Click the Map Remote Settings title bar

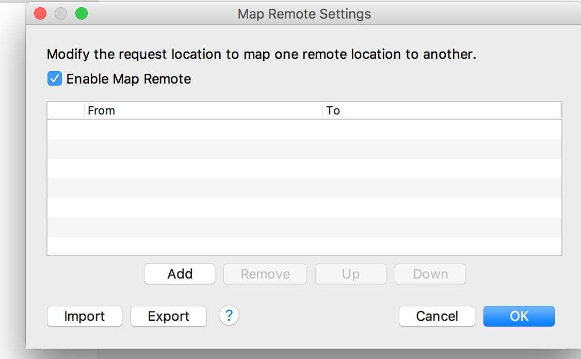pyautogui.click(x=304, y=14)
